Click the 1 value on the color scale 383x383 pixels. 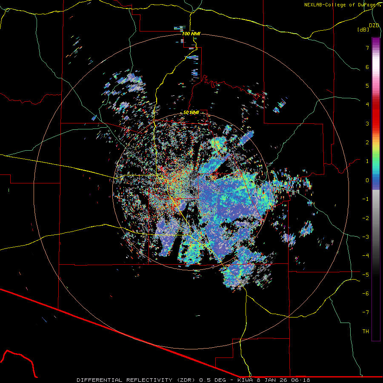(x=367, y=161)
